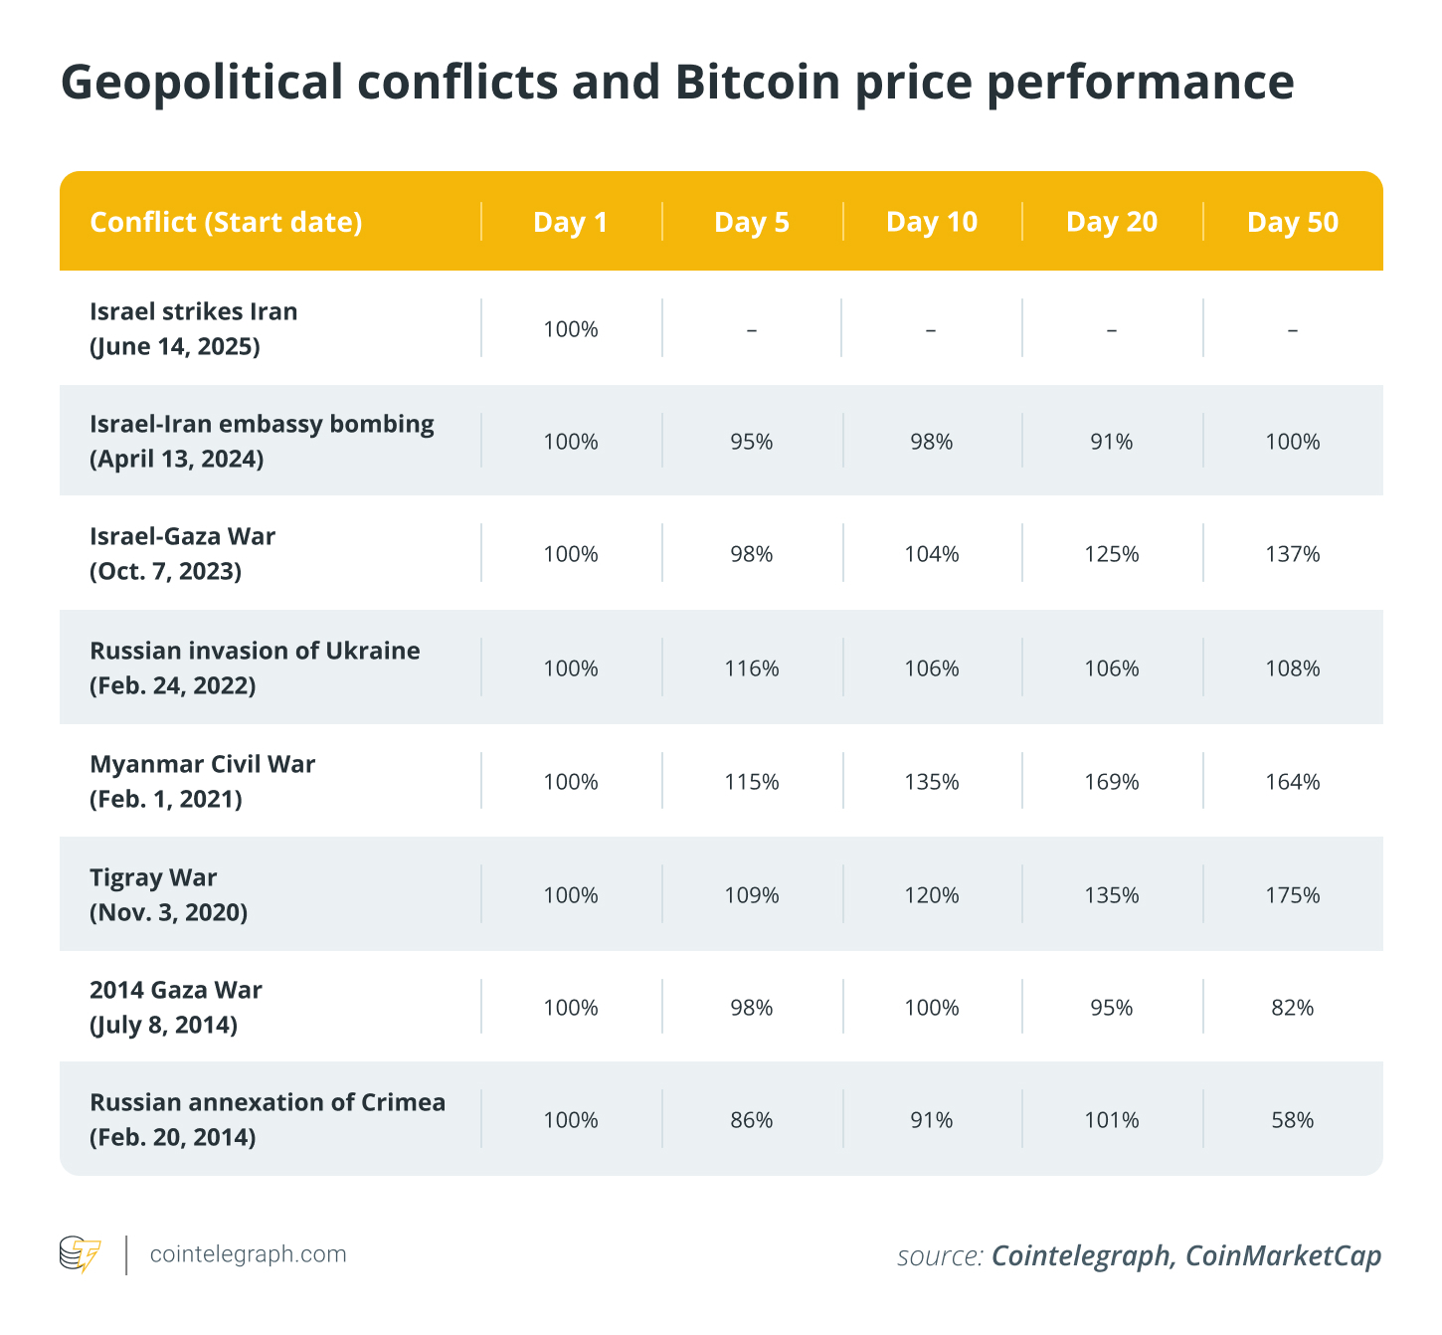Select the 2014 Gaza War row label
The width and height of the screenshot is (1442, 1335).
pos(176,1007)
